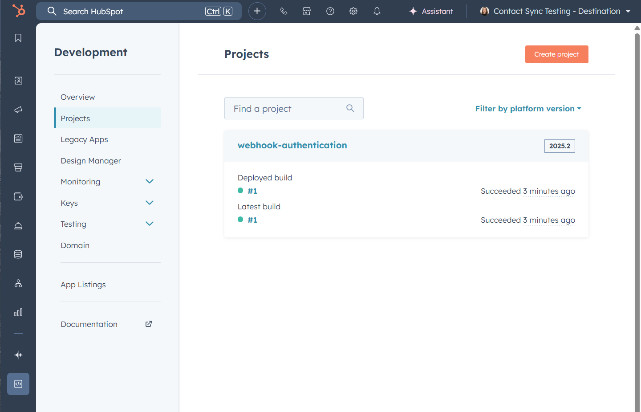
Task: Navigate to the Overview page
Action: (x=77, y=97)
